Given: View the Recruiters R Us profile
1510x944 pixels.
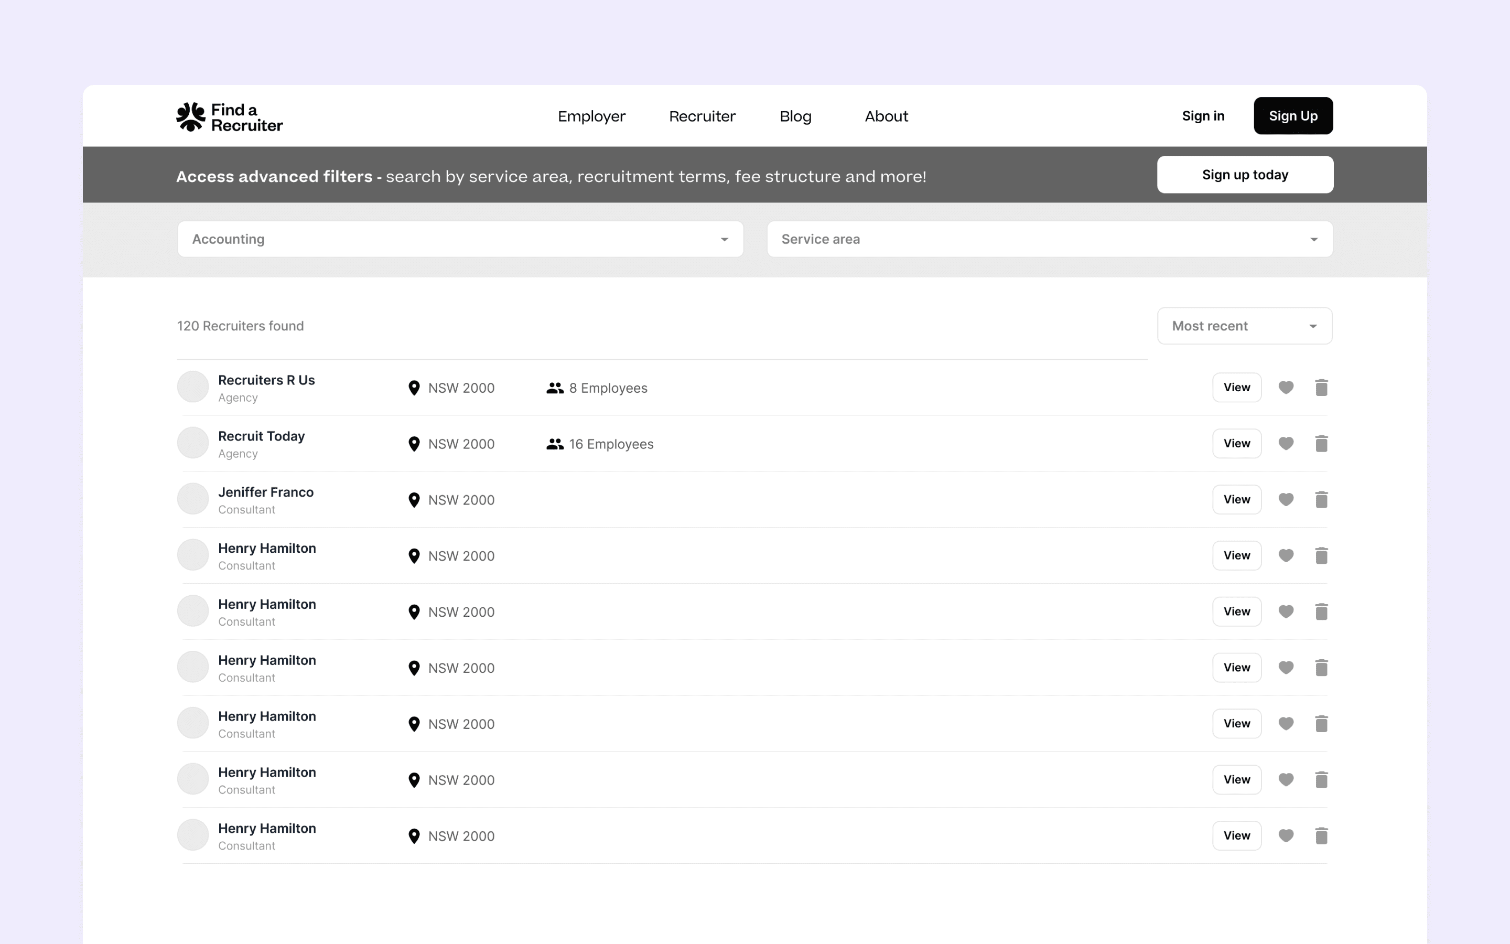Looking at the screenshot, I should point(1236,388).
